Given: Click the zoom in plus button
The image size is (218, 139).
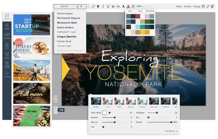Looking at the screenshot, I should [x=56, y=108].
